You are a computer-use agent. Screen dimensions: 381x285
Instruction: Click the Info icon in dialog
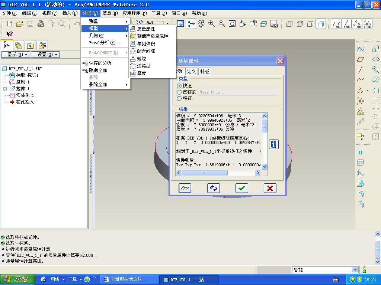[273, 144]
